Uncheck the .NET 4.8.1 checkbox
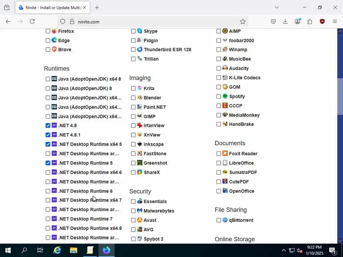 48,135
